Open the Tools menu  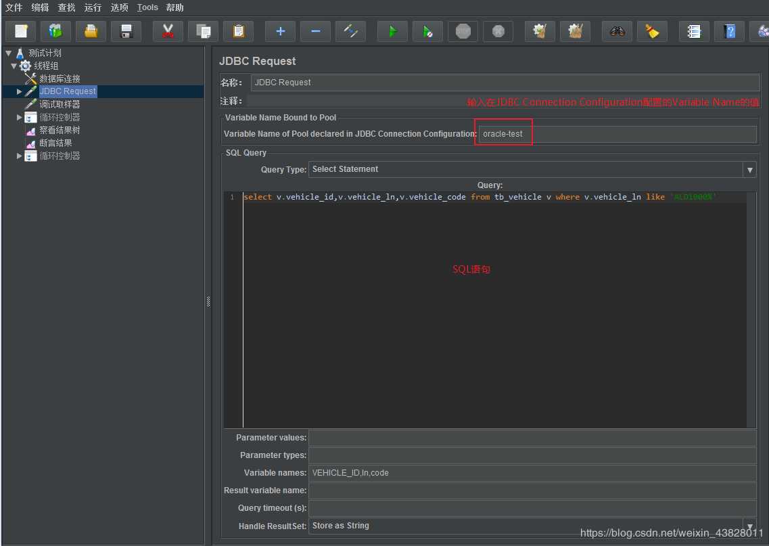(147, 7)
